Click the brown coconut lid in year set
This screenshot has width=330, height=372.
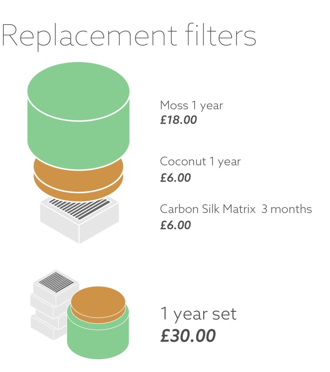tap(98, 304)
